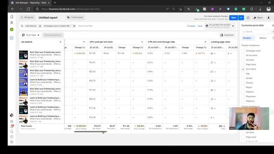Click the pivot table Search box
The width and height of the screenshot is (274, 154).
coord(256,32)
